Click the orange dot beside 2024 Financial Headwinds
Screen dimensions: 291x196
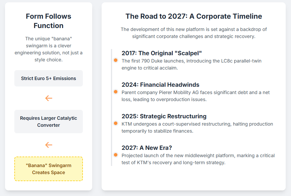(x=116, y=92)
